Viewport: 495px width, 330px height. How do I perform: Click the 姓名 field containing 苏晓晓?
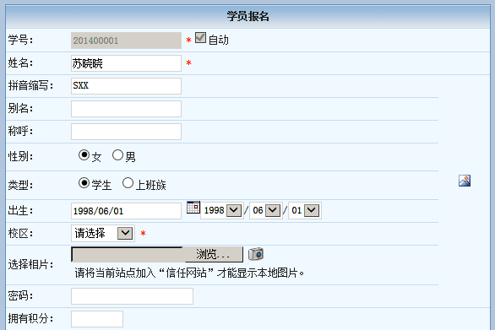(x=126, y=63)
